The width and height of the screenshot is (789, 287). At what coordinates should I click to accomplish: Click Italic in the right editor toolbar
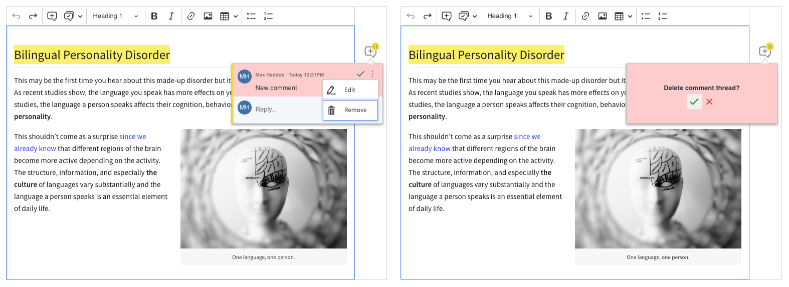tap(565, 16)
